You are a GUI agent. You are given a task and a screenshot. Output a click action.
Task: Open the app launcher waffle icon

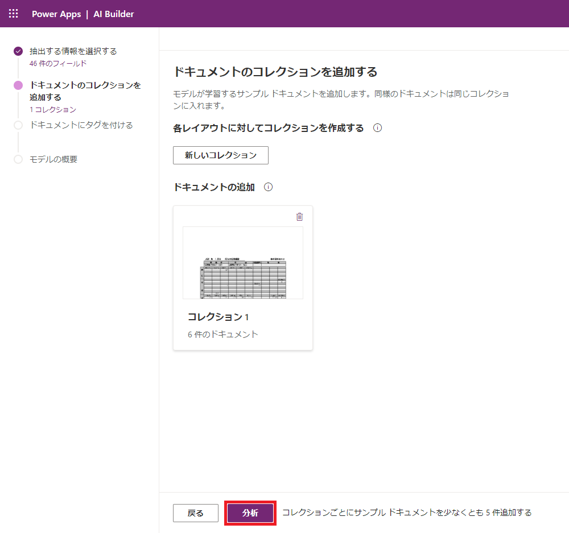pos(14,14)
